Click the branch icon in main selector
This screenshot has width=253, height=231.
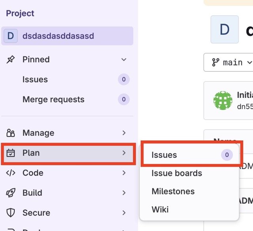tap(215, 62)
